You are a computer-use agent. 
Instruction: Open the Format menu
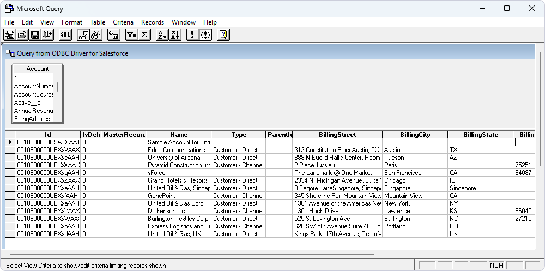(72, 22)
